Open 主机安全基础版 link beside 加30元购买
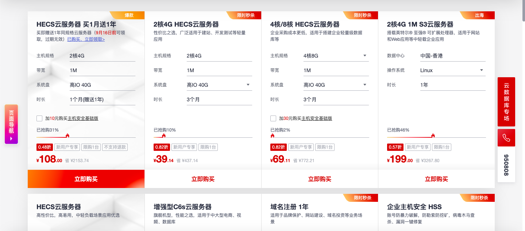525x231 pixels. [x=317, y=118]
